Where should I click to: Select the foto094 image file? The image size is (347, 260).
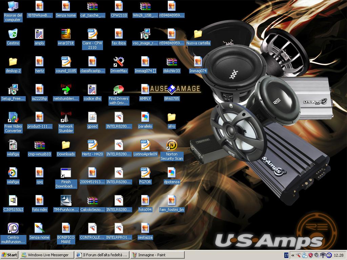coord(145,203)
